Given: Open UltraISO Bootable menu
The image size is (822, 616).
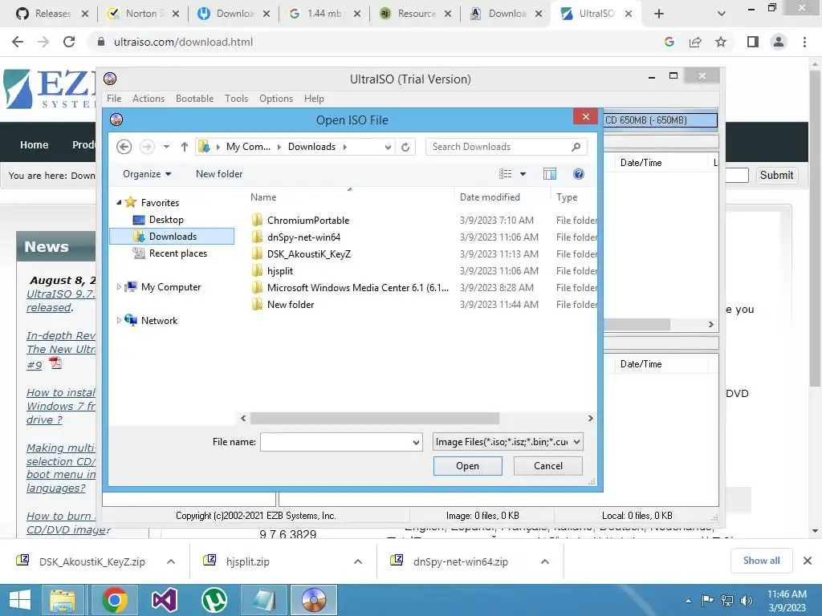Looking at the screenshot, I should click(x=194, y=99).
